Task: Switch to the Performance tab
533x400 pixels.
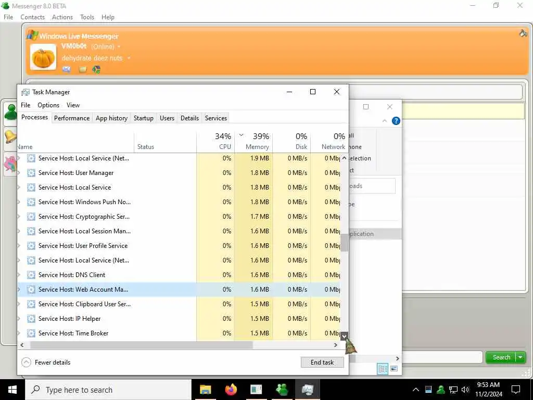Action: [x=72, y=118]
